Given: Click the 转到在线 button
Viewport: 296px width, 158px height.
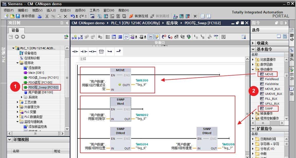Looking at the screenshot, I should click(x=139, y=16).
